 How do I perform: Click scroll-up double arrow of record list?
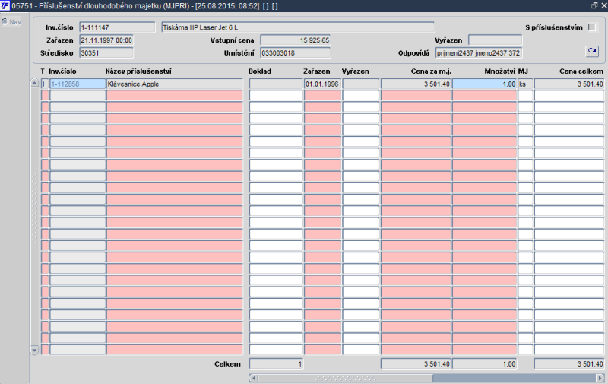point(34,84)
